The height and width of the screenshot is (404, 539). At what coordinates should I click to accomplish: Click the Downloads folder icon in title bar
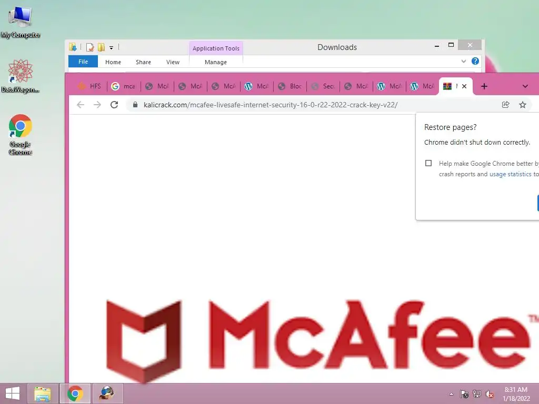73,47
